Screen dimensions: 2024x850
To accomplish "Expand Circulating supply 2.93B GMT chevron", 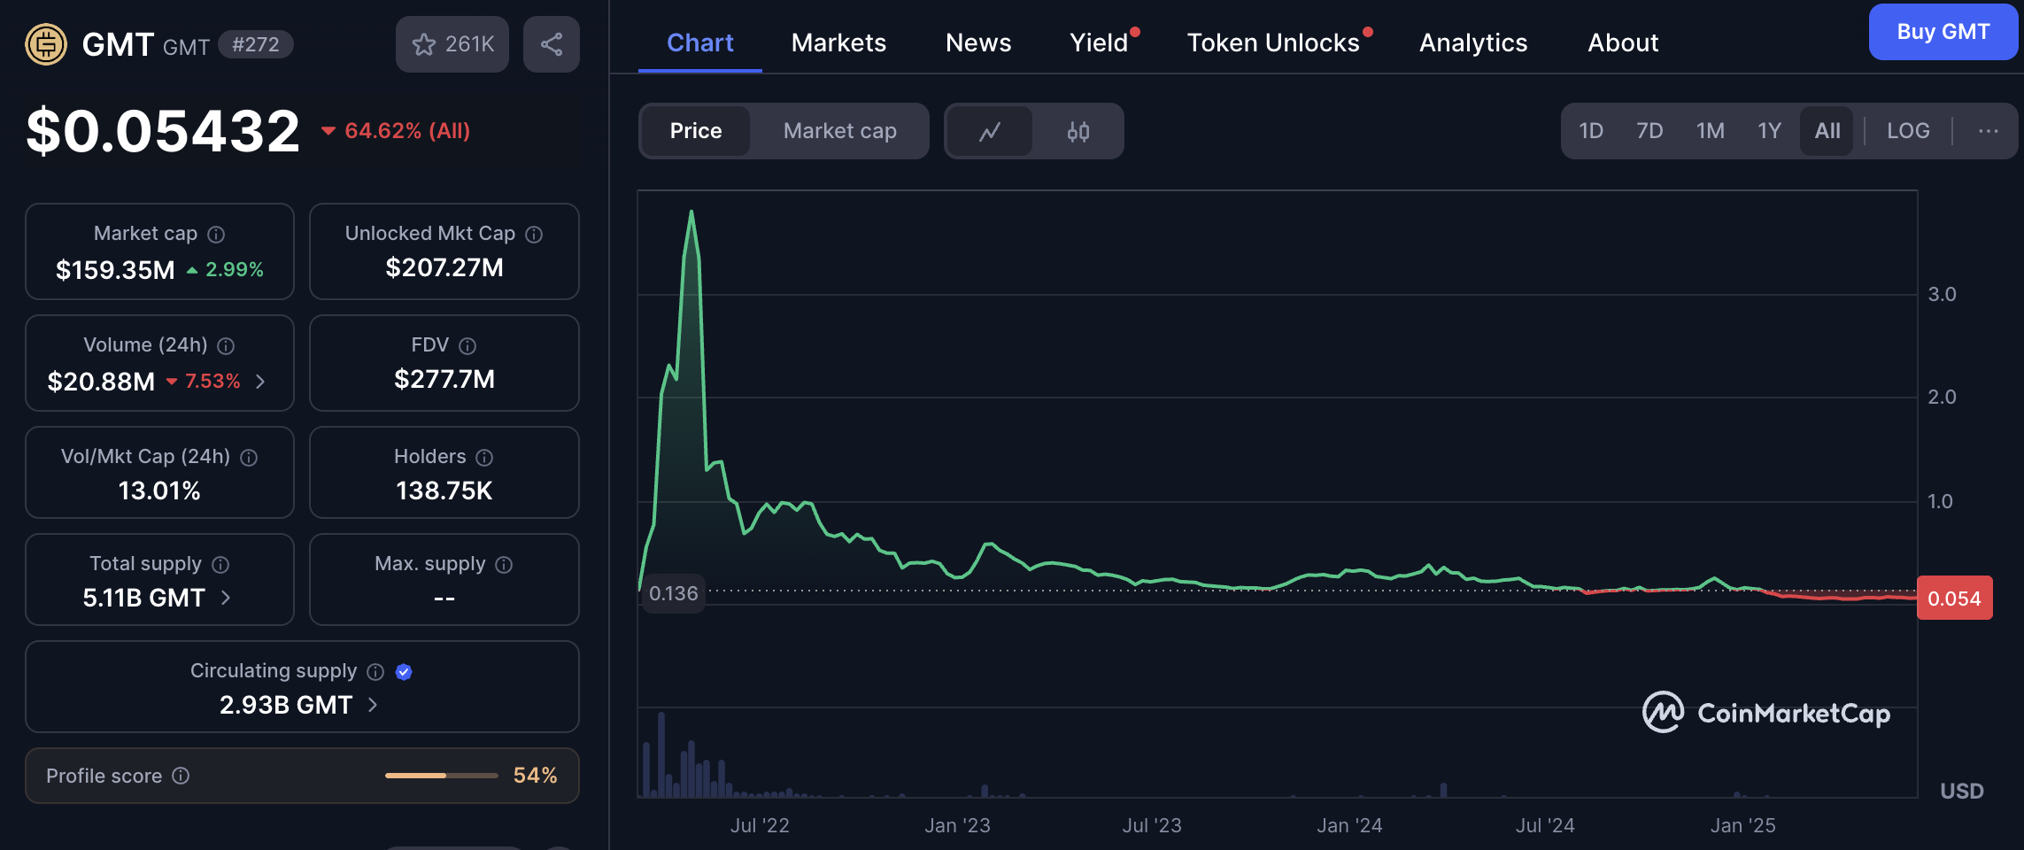I will [x=373, y=705].
